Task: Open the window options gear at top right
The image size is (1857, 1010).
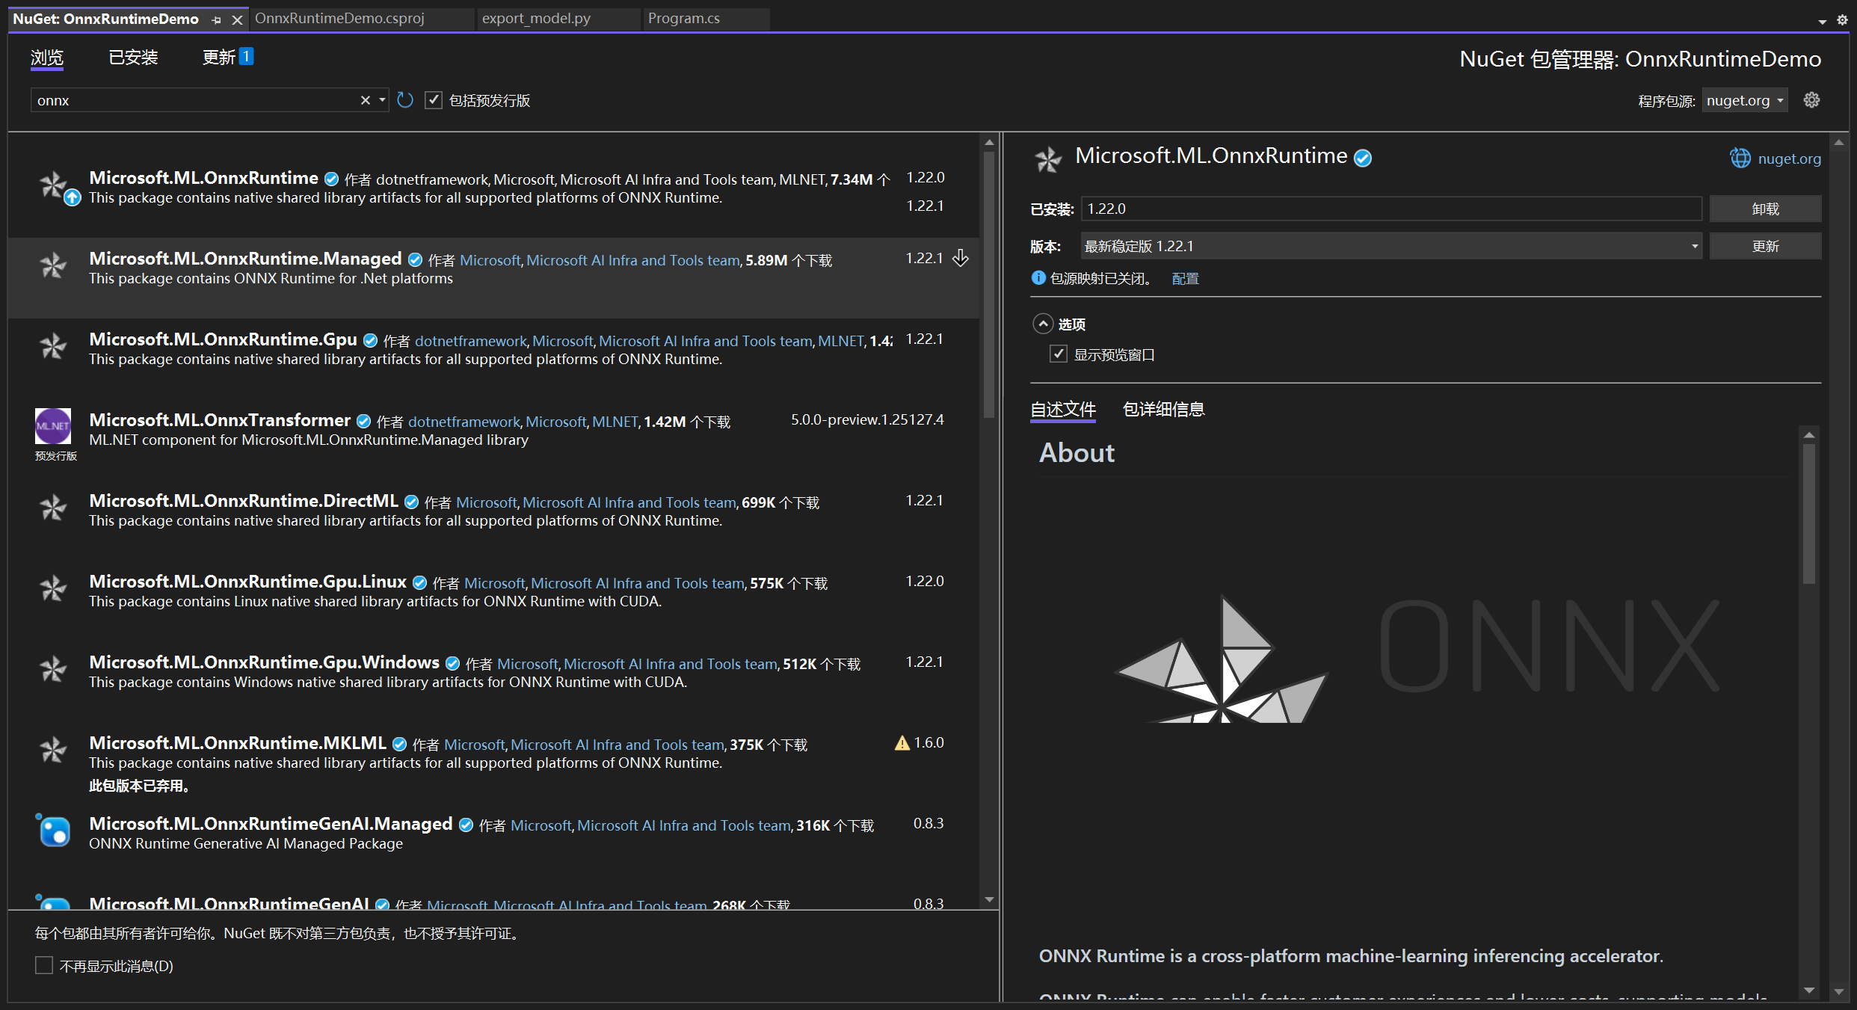Action: tap(1842, 21)
